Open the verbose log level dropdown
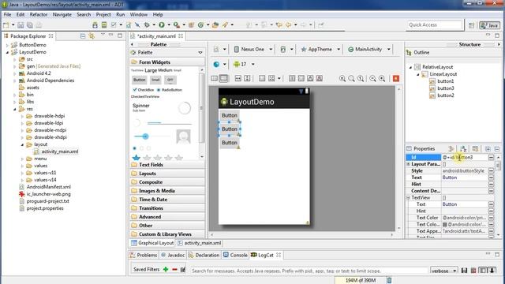 [444, 271]
